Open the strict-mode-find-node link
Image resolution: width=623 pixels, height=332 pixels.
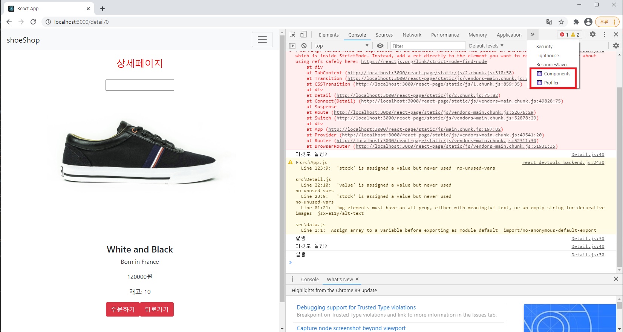tap(424, 61)
